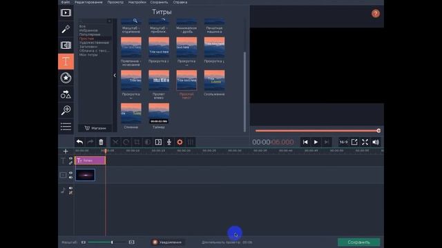Play the preview video
The image size is (442, 248).
[x=316, y=142]
